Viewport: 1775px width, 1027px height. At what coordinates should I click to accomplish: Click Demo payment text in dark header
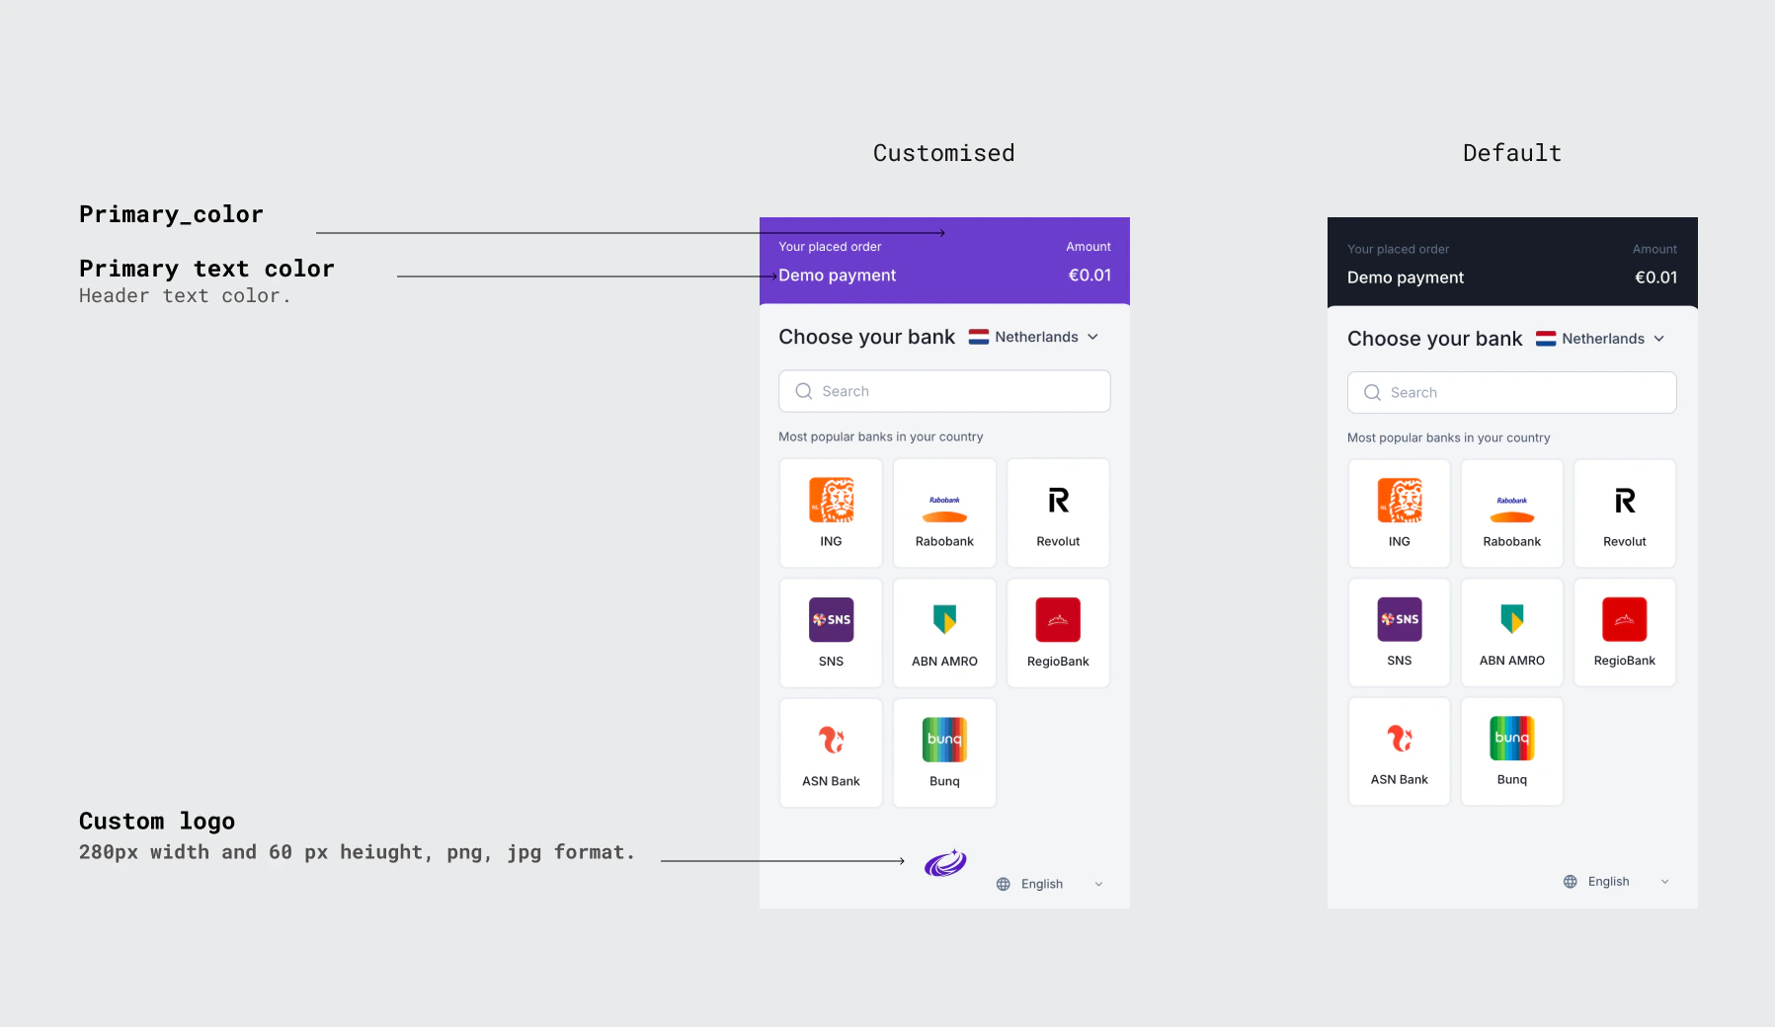pyautogui.click(x=1406, y=277)
